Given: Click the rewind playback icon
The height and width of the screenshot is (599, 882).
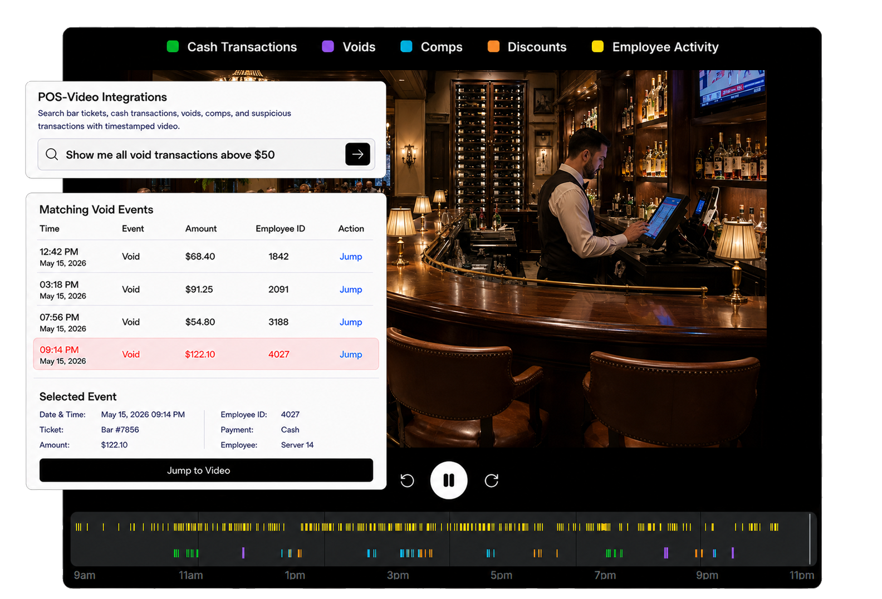Looking at the screenshot, I should [x=407, y=480].
